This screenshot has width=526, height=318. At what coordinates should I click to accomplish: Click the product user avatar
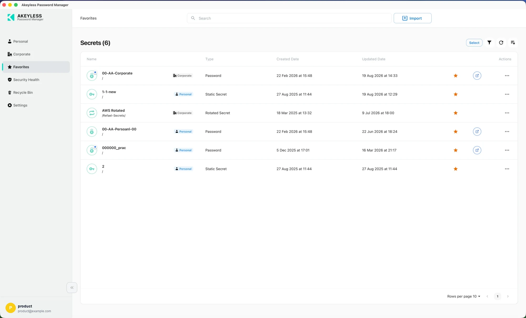[11, 308]
